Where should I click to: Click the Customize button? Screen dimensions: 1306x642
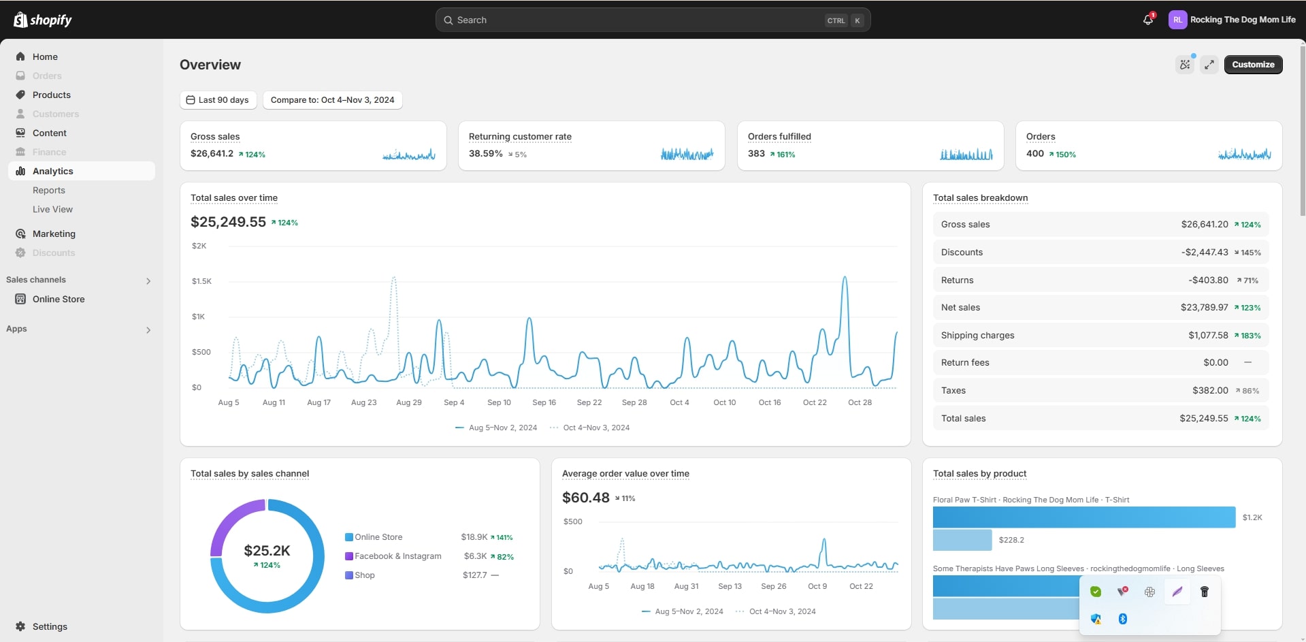tap(1253, 65)
